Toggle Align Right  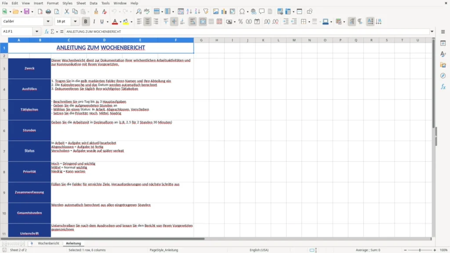click(156, 22)
